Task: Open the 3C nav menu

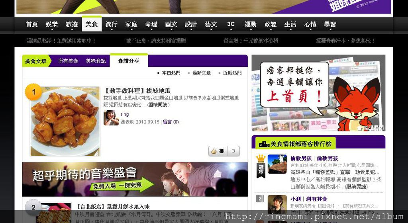Action: [231, 24]
